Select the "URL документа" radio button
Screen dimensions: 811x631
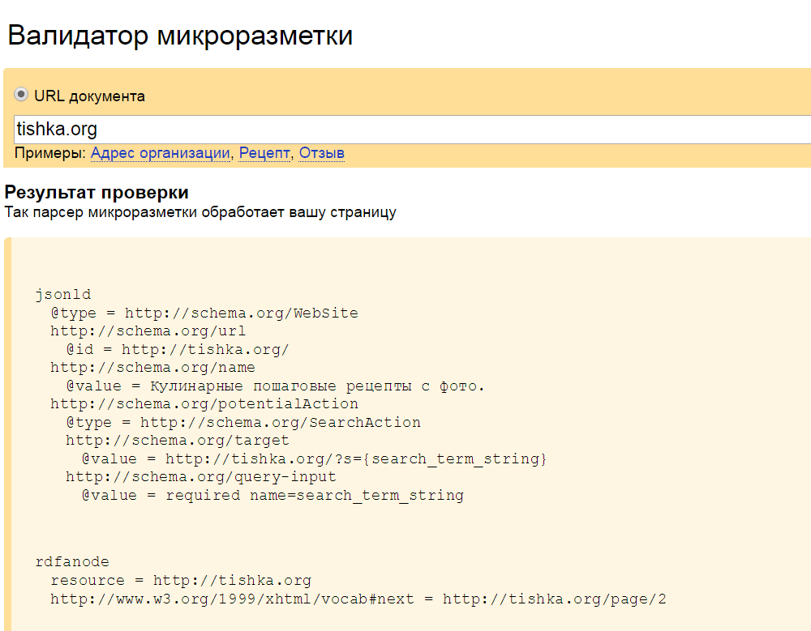pos(22,96)
